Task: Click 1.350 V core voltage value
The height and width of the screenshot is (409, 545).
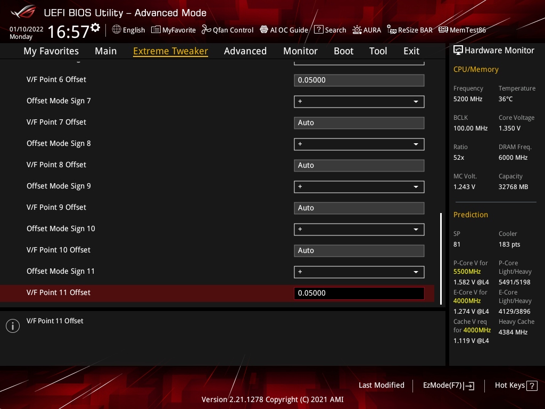Action: click(509, 128)
